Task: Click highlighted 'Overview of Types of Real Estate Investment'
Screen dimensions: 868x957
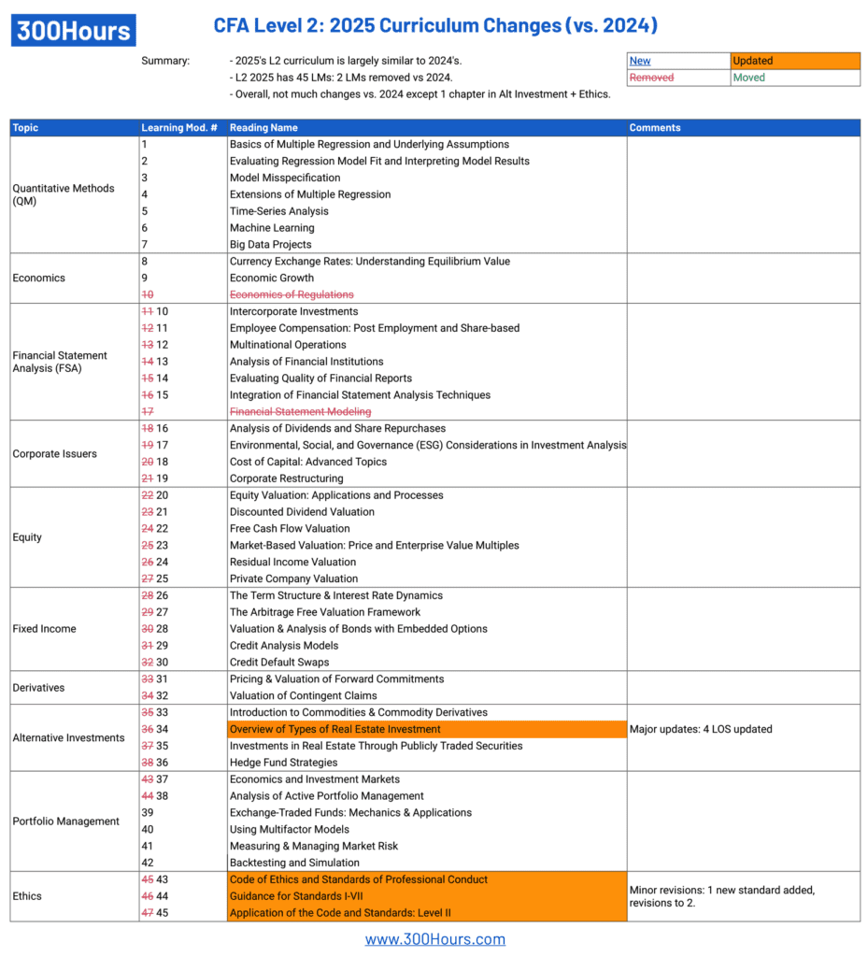Action: pyautogui.click(x=334, y=729)
